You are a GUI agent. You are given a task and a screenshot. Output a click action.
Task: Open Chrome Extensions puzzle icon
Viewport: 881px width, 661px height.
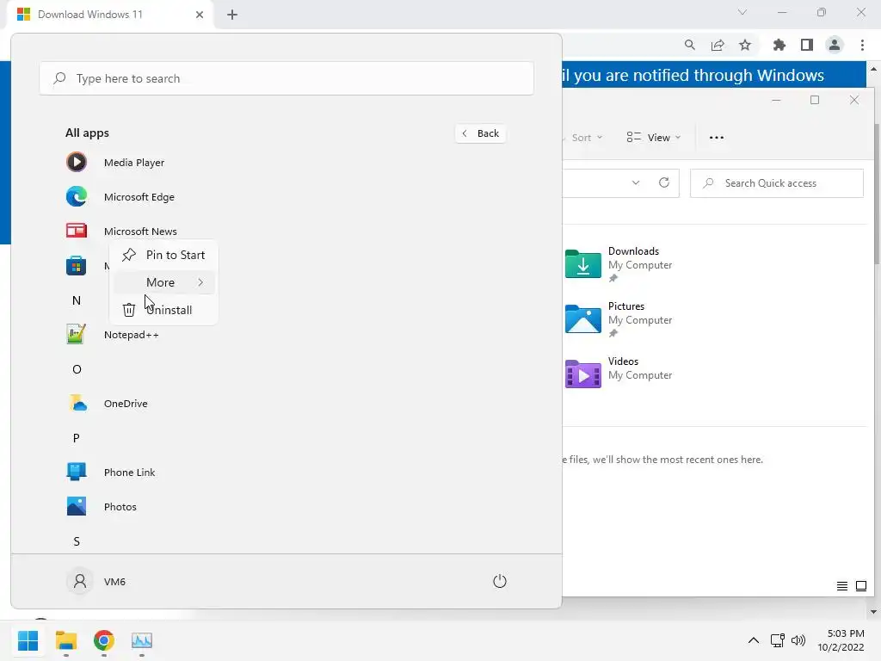click(x=779, y=45)
